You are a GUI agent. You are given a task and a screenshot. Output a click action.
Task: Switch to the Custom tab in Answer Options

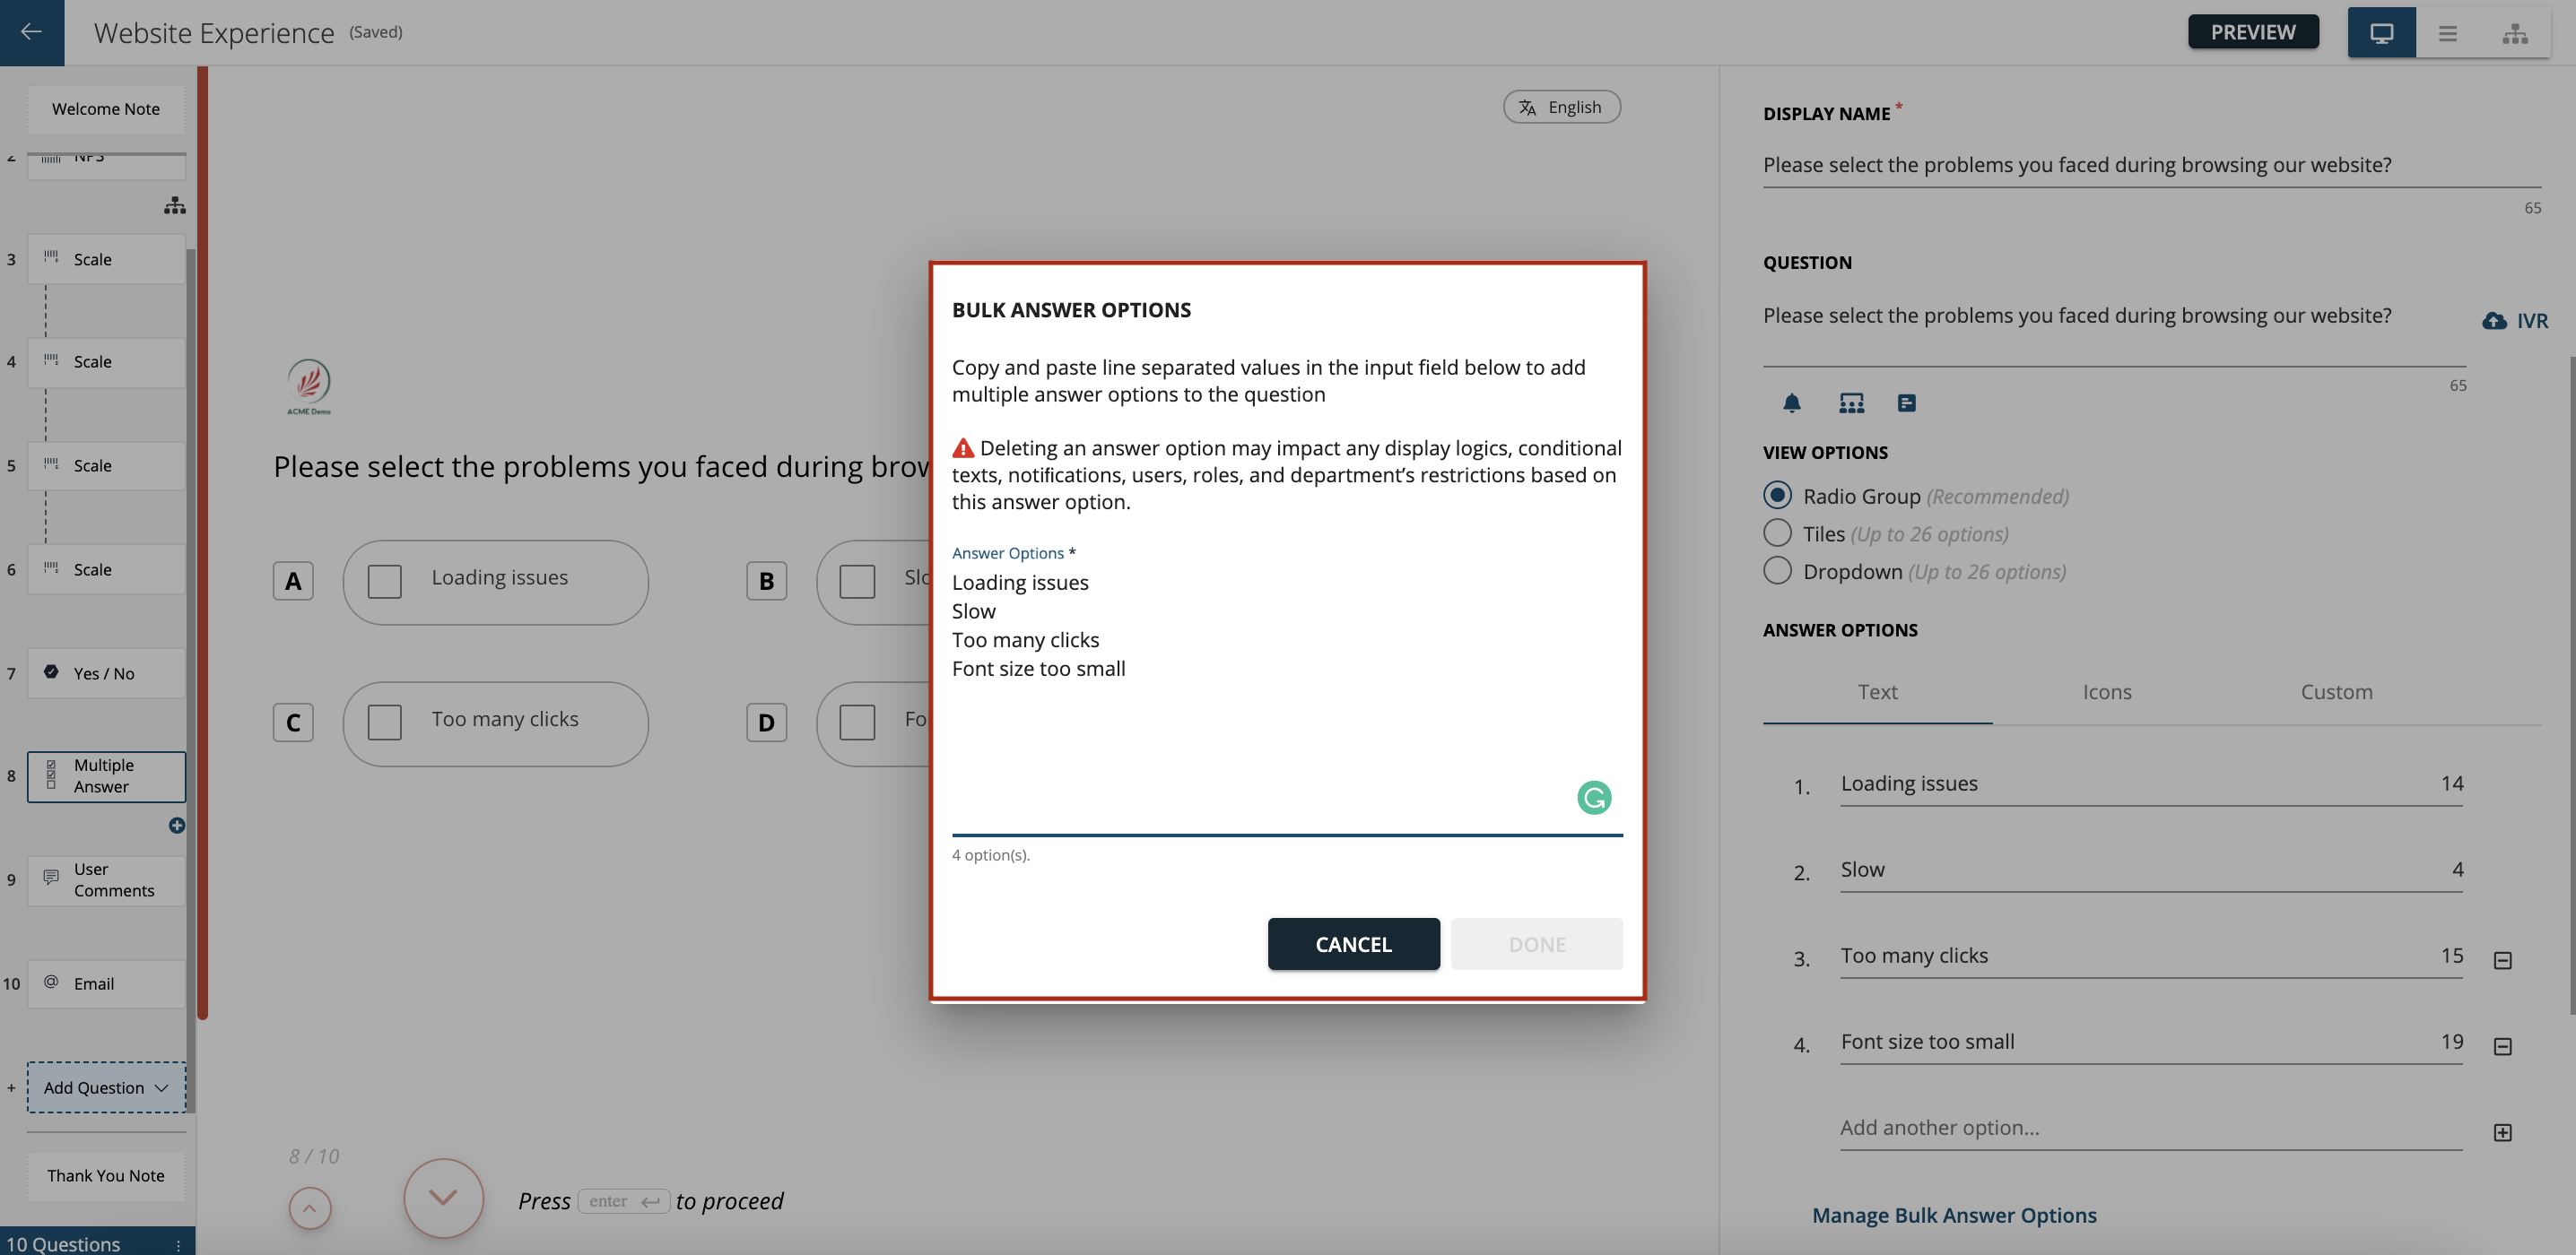click(2337, 691)
